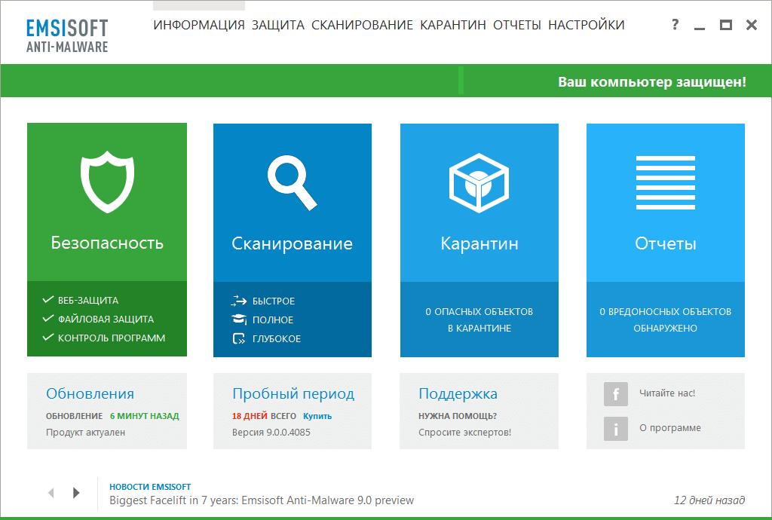The image size is (772, 520).
Task: Open Отчеты via the list icon
Action: (665, 181)
